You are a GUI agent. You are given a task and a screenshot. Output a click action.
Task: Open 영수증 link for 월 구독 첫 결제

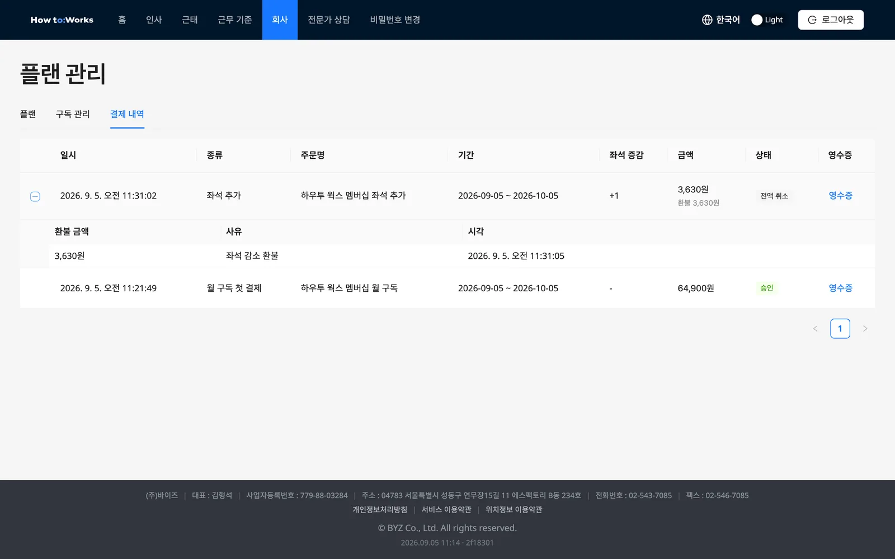840,288
